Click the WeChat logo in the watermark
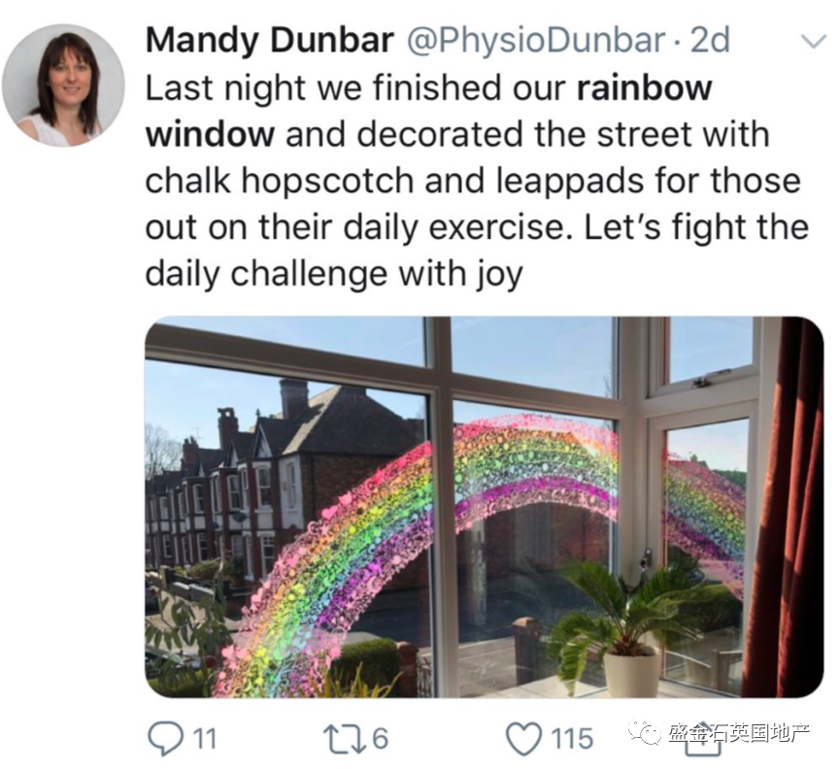 coord(645,735)
